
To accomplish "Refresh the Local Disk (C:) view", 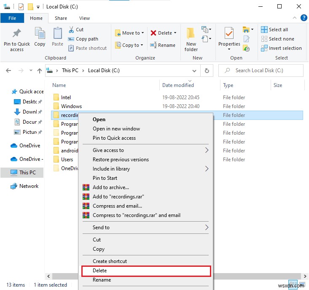I will (x=207, y=70).
